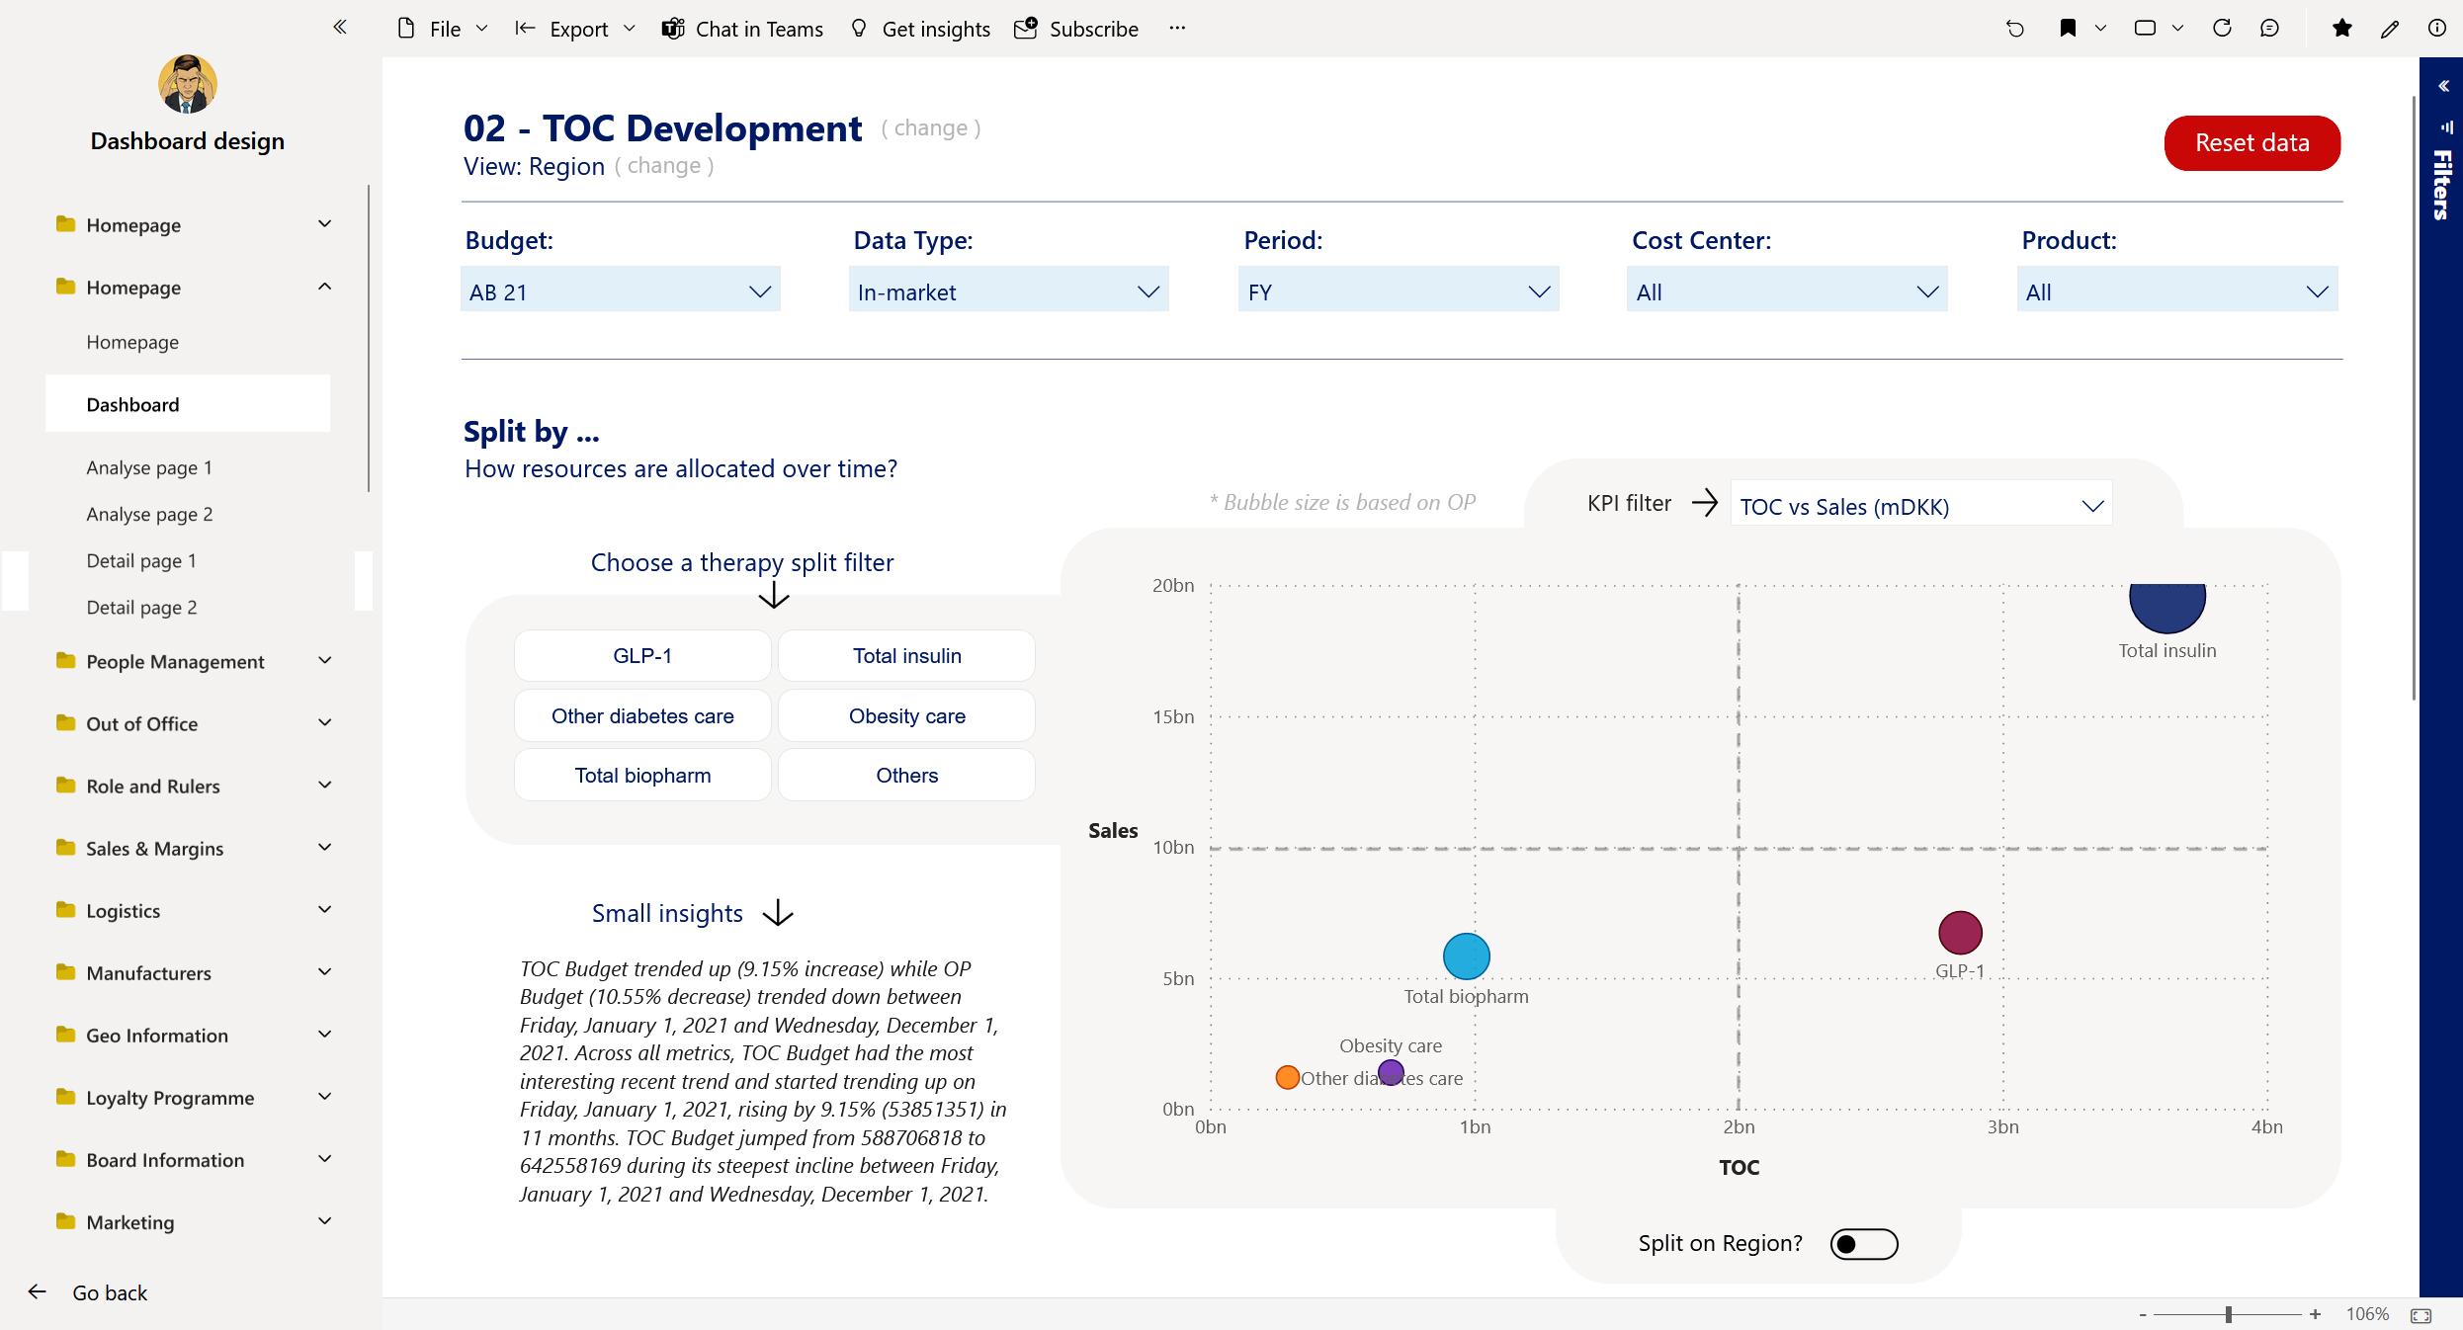Collapse the Homepage folder in the sidebar
Image resolution: width=2463 pixels, height=1330 pixels.
tap(324, 286)
